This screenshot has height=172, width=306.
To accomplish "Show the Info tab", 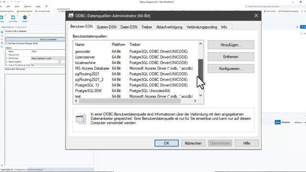I will [224, 27].
